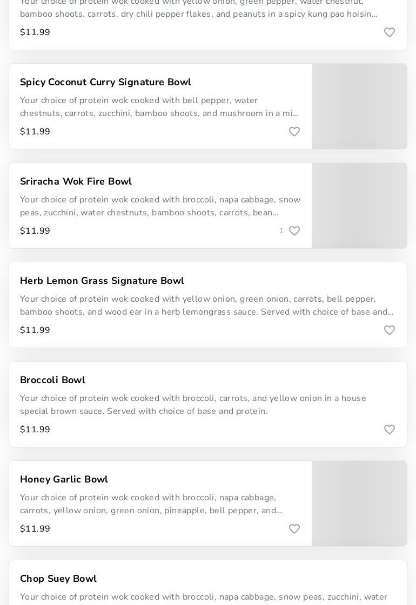The image size is (416, 605).
Task: View Sriracha Wok Fire Bowl photo
Action: (359, 206)
